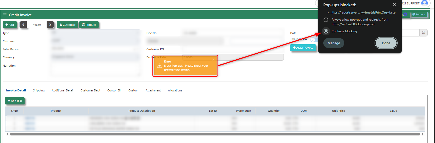Click the Quantity column header
Image resolution: width=435 pixels, height=143 pixels.
pyautogui.click(x=274, y=111)
